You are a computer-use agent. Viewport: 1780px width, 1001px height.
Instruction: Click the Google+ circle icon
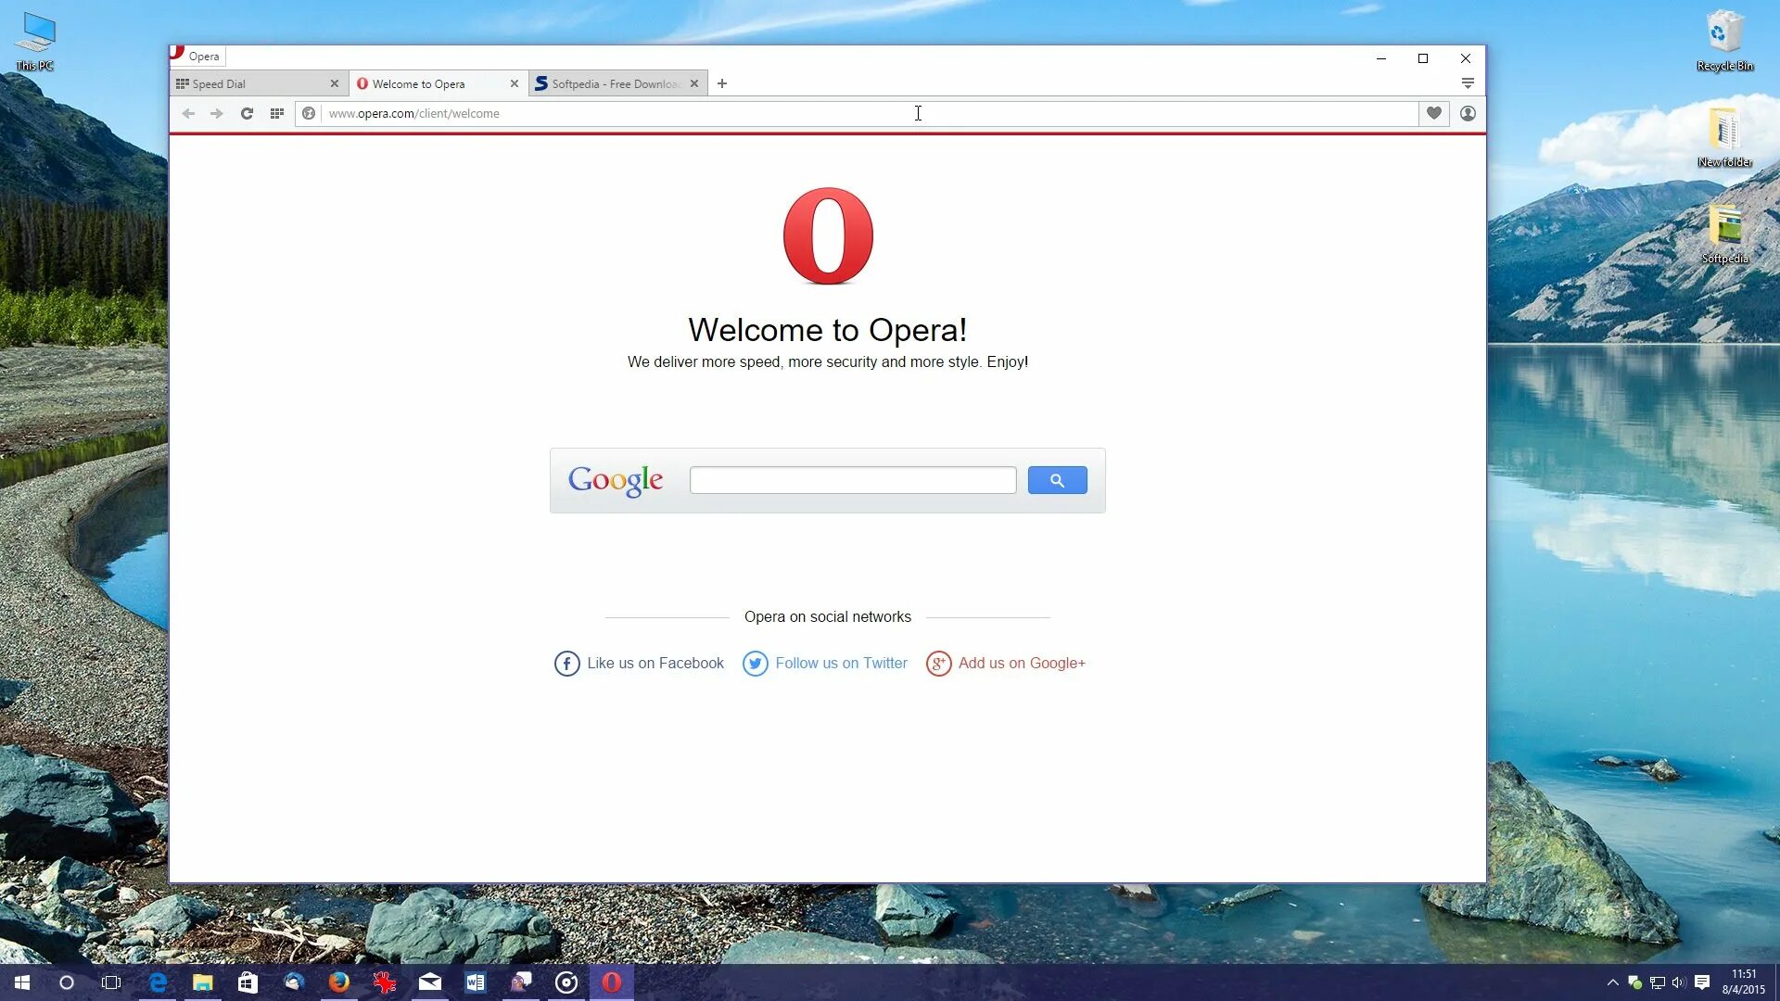pos(939,664)
